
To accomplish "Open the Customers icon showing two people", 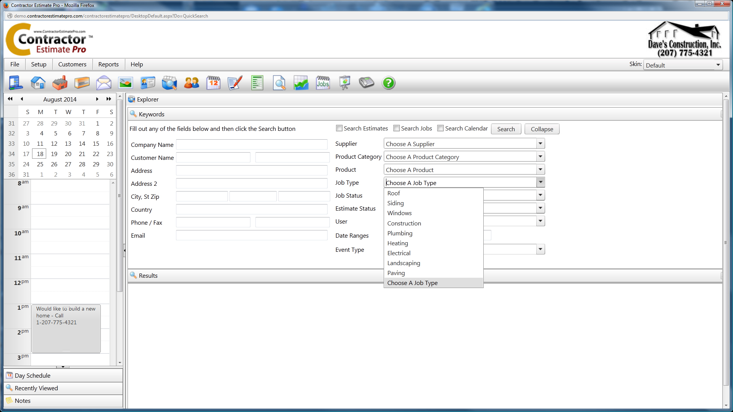I will [191, 82].
